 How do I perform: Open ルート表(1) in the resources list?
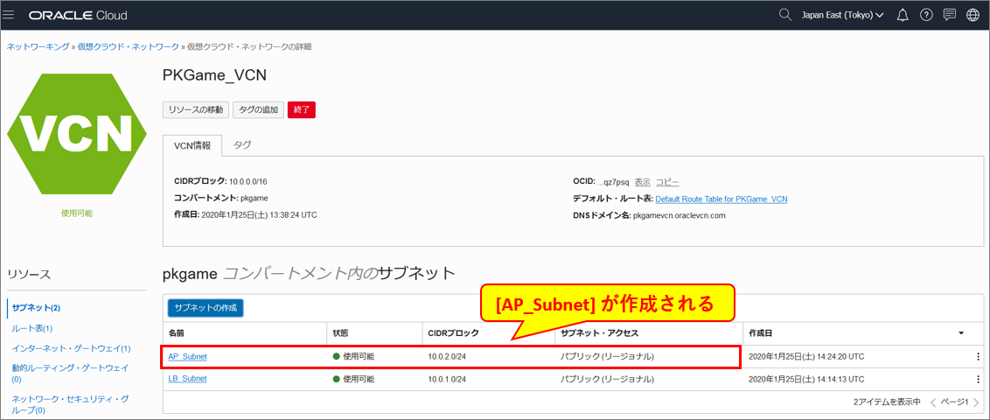(x=32, y=328)
